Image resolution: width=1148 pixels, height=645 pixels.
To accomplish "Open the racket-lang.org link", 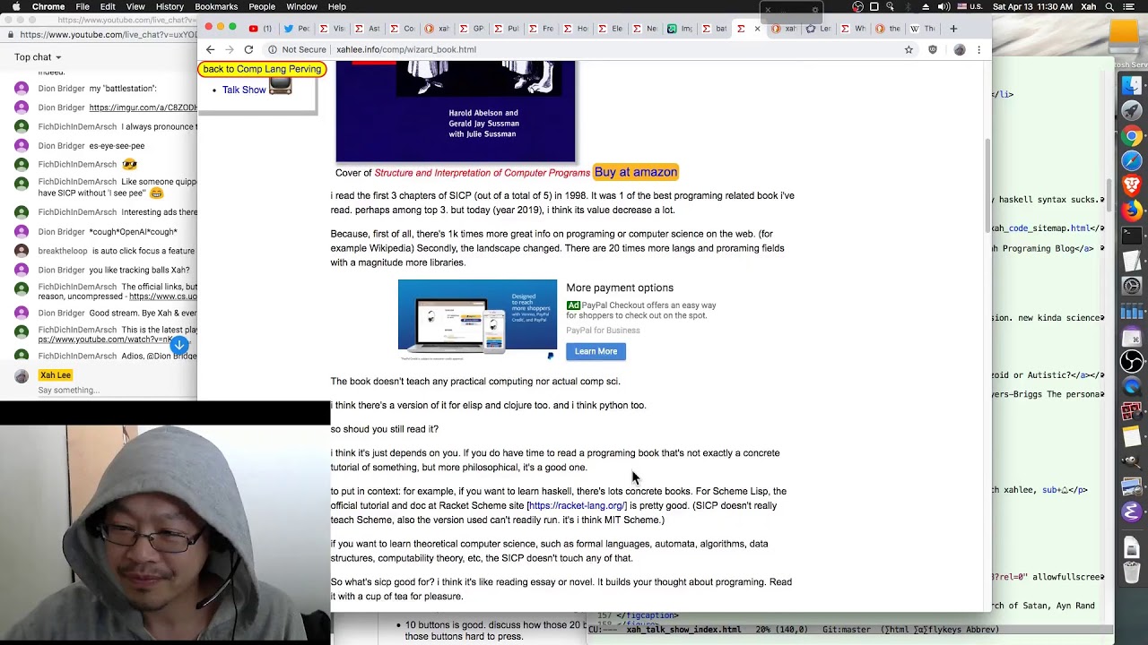I will [x=577, y=506].
